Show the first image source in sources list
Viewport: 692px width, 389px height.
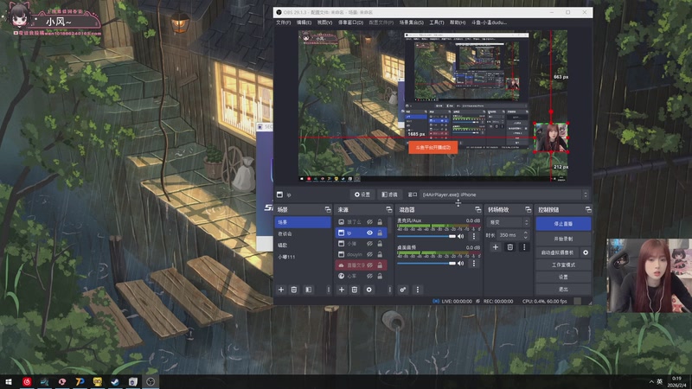(x=370, y=222)
